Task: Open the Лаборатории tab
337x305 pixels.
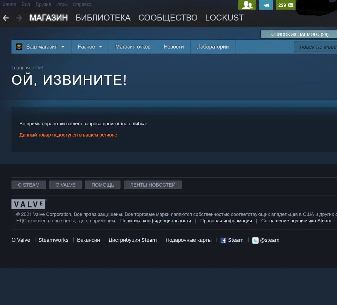Action: [213, 47]
